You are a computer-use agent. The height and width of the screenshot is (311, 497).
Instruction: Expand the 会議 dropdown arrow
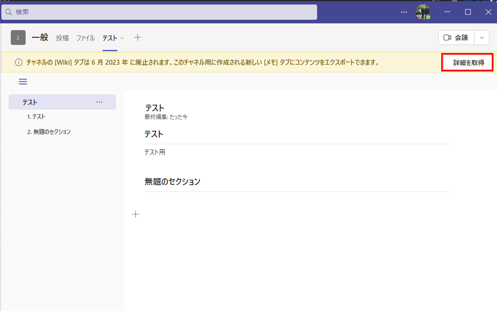tap(482, 38)
